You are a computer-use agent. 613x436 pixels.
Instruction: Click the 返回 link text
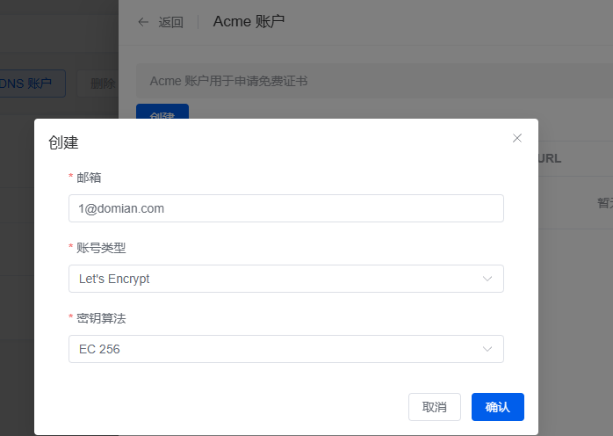pyautogui.click(x=170, y=23)
